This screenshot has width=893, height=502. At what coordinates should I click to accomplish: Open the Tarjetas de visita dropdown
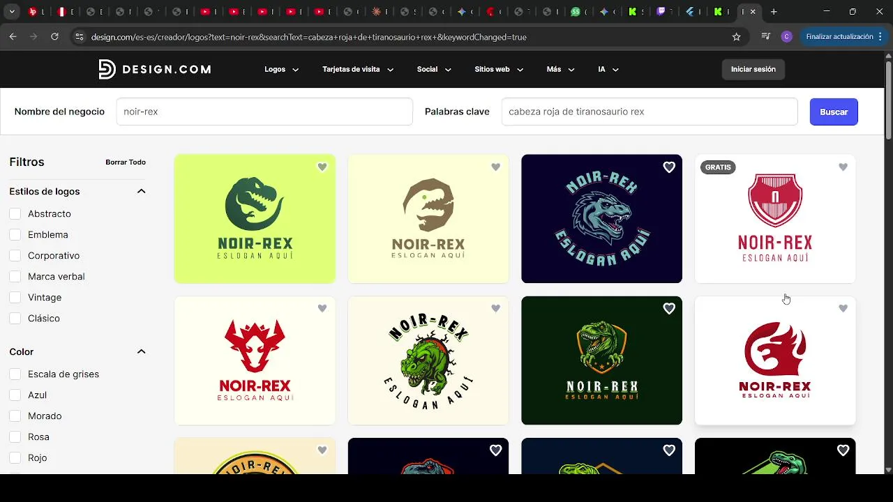tap(358, 69)
